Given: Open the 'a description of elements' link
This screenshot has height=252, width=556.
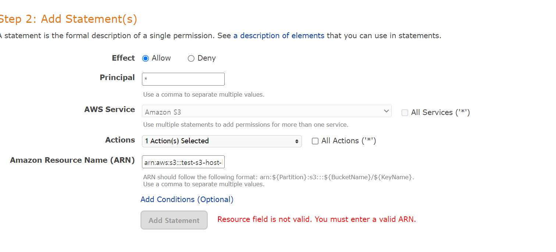Looking at the screenshot, I should pyautogui.click(x=279, y=36).
